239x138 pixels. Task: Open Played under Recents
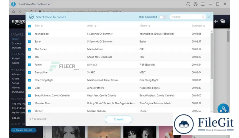[x=16, y=58]
